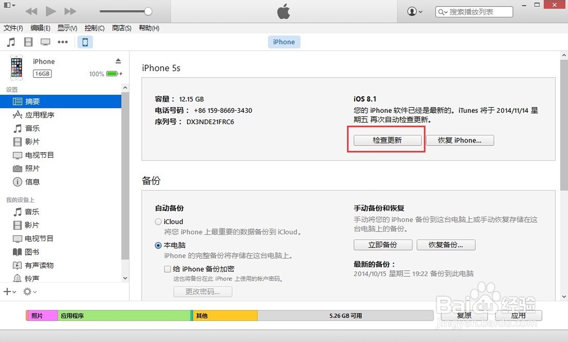Screen dimensions: 568x342
Task: Click the 更改密码... button
Action: [203, 292]
